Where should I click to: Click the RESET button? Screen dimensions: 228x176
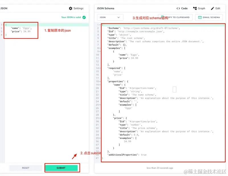[26, 168]
